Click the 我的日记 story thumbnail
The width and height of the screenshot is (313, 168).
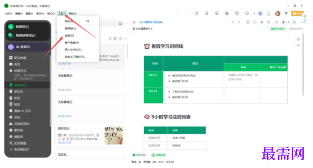click(113, 135)
